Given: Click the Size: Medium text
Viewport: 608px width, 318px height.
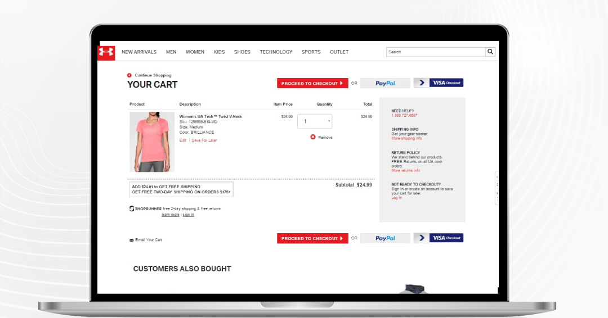Looking at the screenshot, I should coord(191,127).
